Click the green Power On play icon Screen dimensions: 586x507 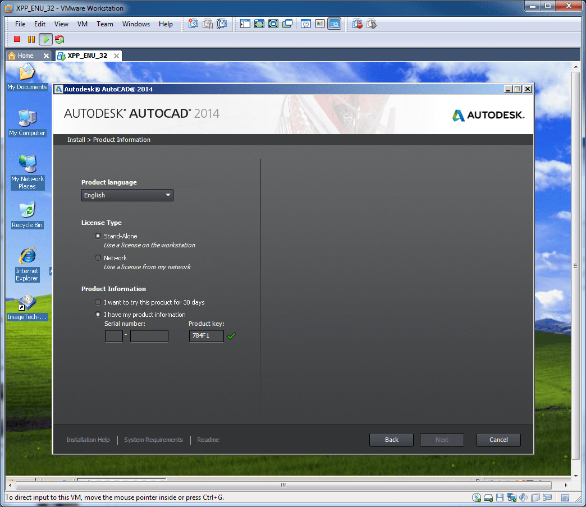click(45, 39)
